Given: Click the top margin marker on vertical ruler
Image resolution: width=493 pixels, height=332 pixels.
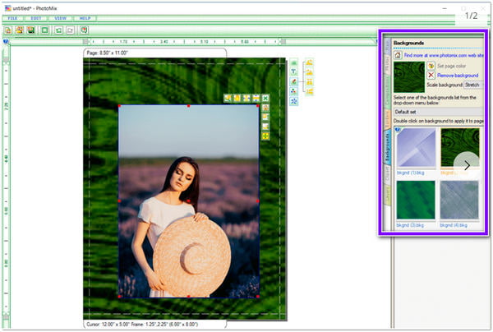Looking at the screenshot, I should tap(6, 59).
